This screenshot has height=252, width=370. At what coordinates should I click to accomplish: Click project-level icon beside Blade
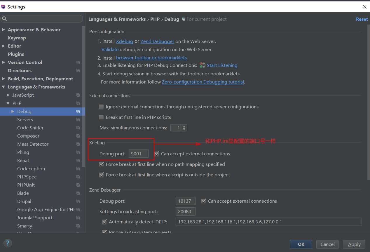[78, 193]
